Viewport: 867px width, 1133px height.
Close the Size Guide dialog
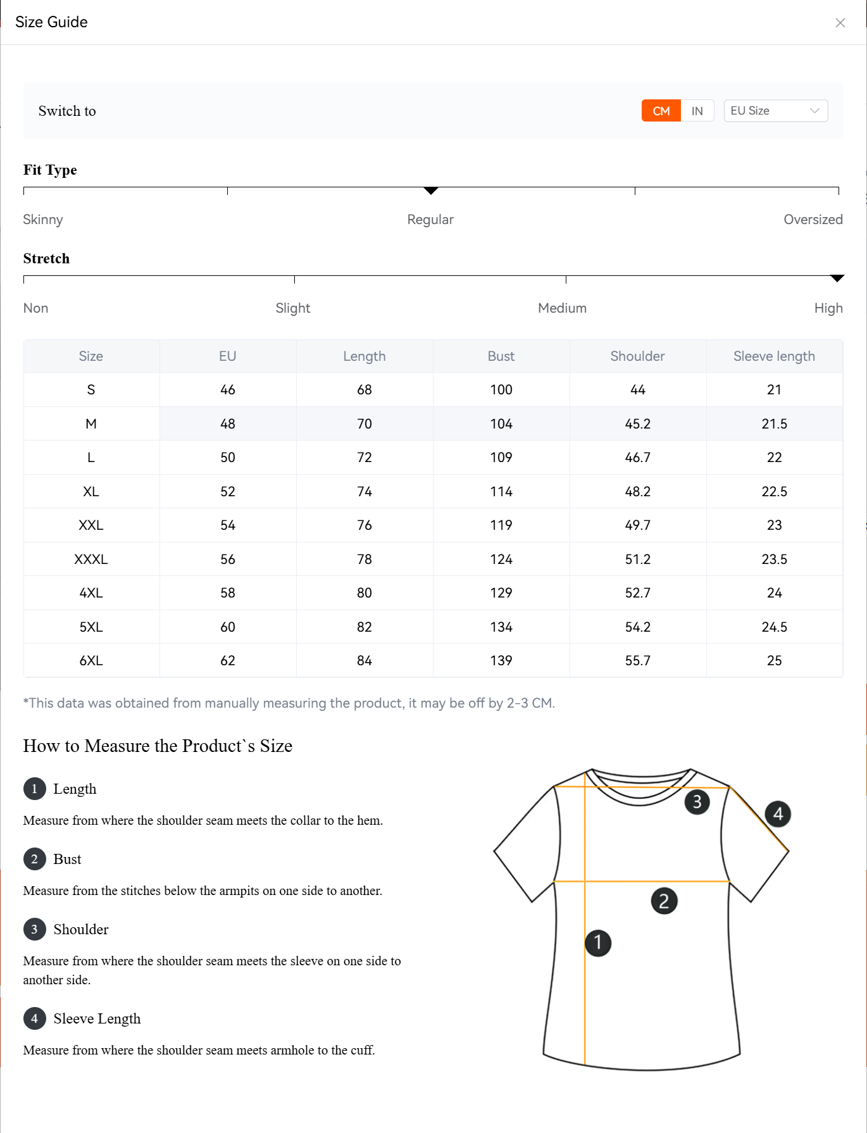(840, 23)
